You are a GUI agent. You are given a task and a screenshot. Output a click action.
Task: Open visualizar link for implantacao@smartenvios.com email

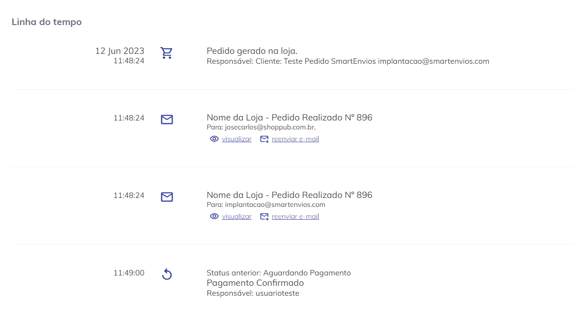237,216
